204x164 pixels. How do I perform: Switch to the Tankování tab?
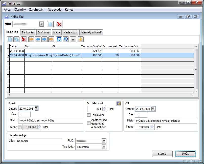pyautogui.click(x=28, y=32)
